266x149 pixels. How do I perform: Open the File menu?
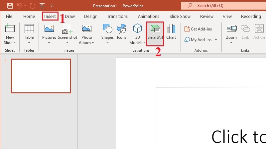pyautogui.click(x=9, y=16)
